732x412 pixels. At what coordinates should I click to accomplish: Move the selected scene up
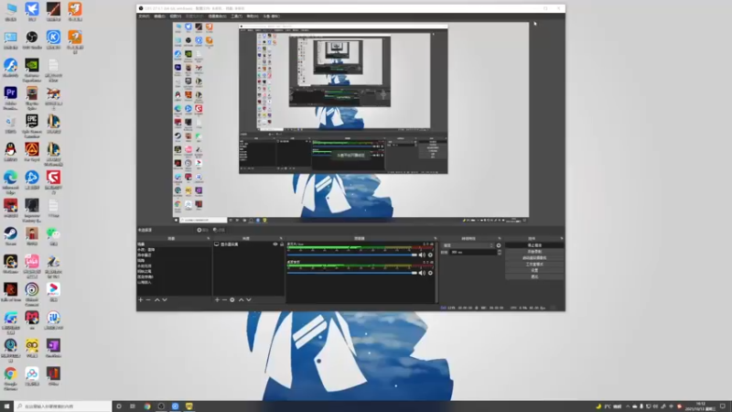click(157, 300)
